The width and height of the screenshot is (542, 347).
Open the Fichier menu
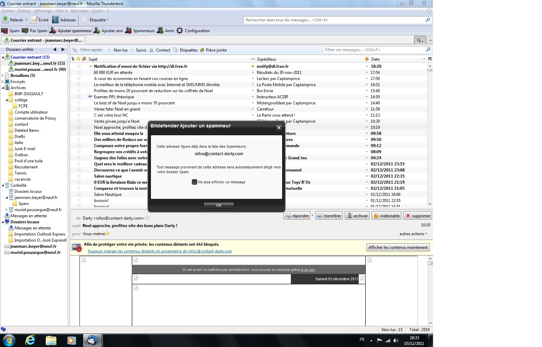click(x=8, y=11)
